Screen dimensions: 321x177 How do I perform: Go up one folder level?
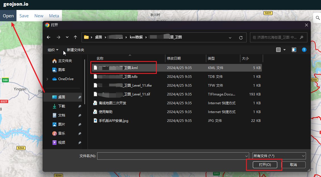point(75,37)
